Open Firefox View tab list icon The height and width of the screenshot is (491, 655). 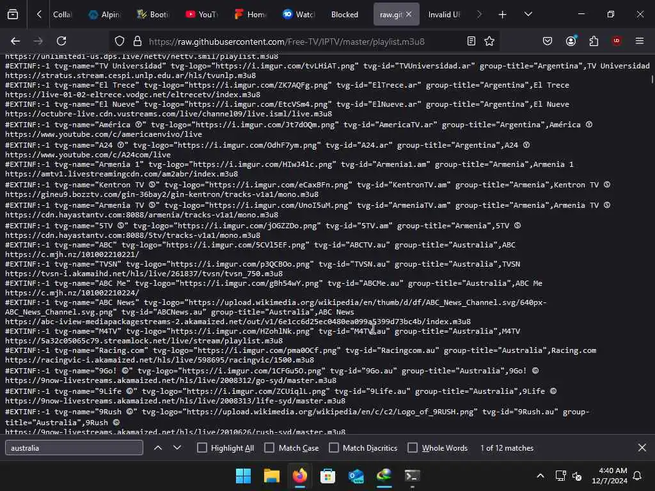[x=13, y=15]
